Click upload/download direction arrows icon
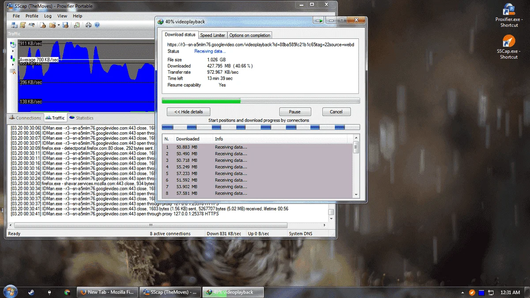530x298 pixels. pyautogui.click(x=13, y=58)
